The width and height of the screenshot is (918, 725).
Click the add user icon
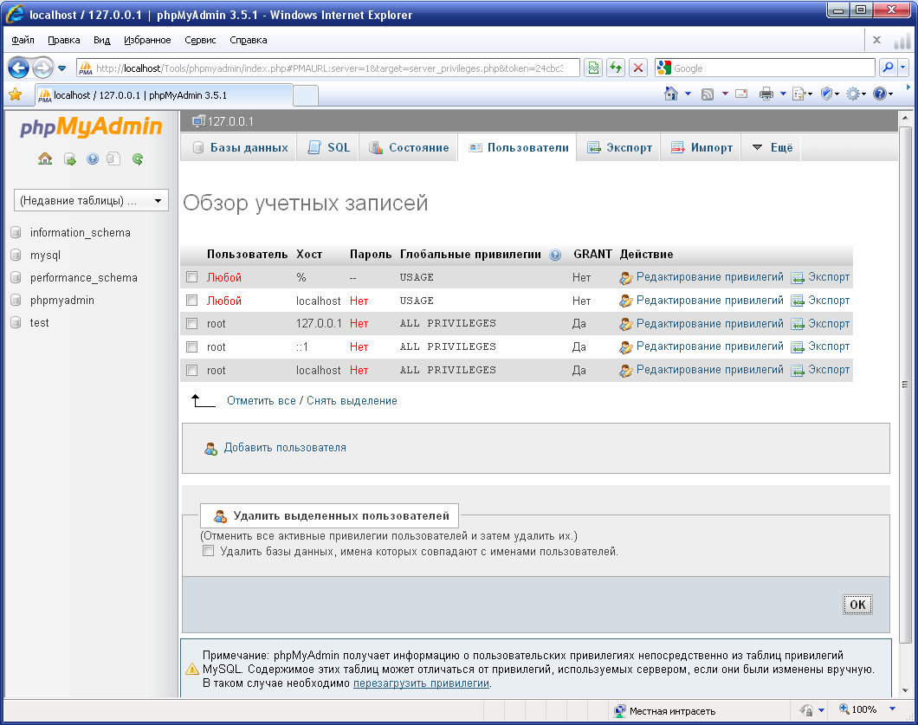210,449
